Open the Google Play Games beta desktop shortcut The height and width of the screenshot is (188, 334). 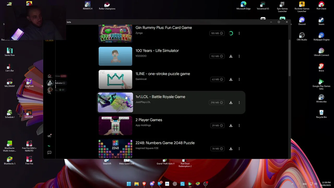click(x=321, y=84)
